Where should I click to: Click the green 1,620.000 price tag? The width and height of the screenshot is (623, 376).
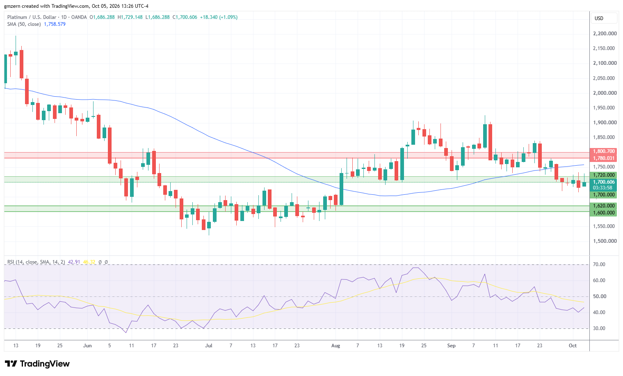[603, 206]
